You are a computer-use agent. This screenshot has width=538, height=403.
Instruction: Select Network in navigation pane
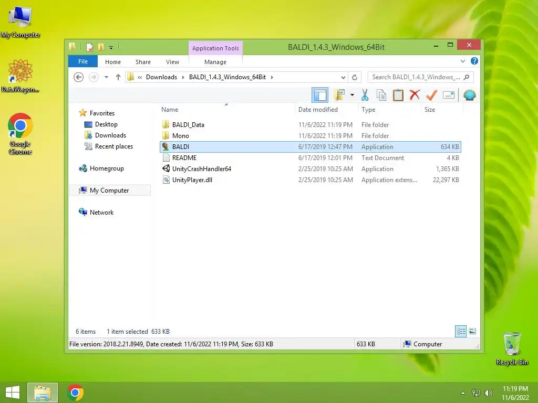tap(101, 212)
